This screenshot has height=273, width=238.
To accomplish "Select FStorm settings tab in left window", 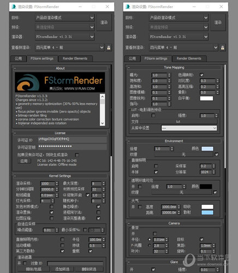I will pyautogui.click(x=42, y=58).
